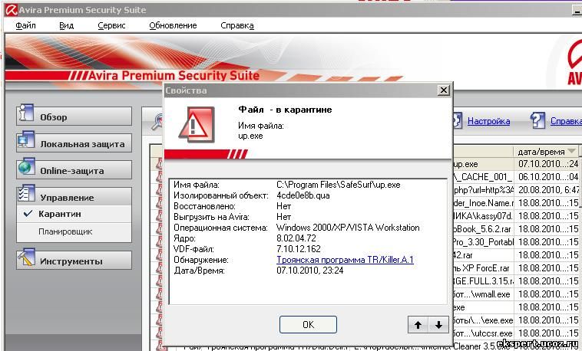The width and height of the screenshot is (582, 351).
Task: Click the Настройка settings icon in toolbar
Action: [455, 120]
